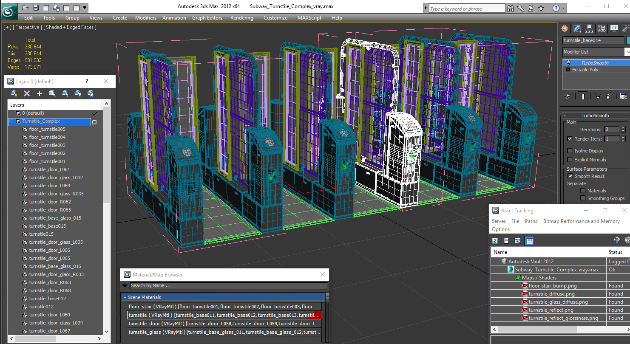Screen dimensions: 630x344
Task: Click the Highlight Selected Objects' Layers icon
Action: (65, 93)
